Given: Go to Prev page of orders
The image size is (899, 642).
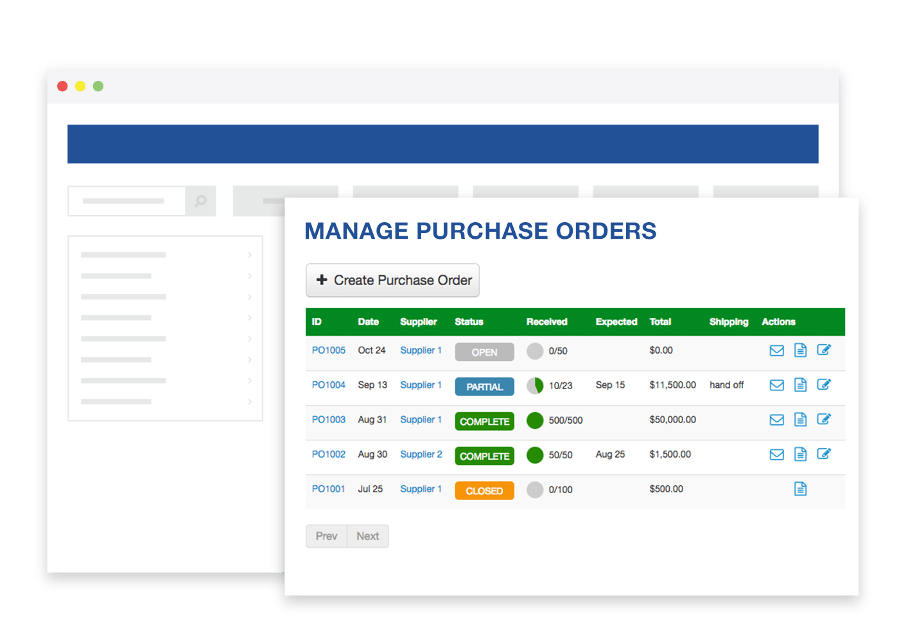Looking at the screenshot, I should 326,536.
